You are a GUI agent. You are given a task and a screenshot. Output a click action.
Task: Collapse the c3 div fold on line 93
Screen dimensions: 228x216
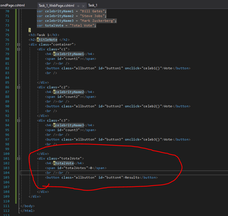[19, 120]
